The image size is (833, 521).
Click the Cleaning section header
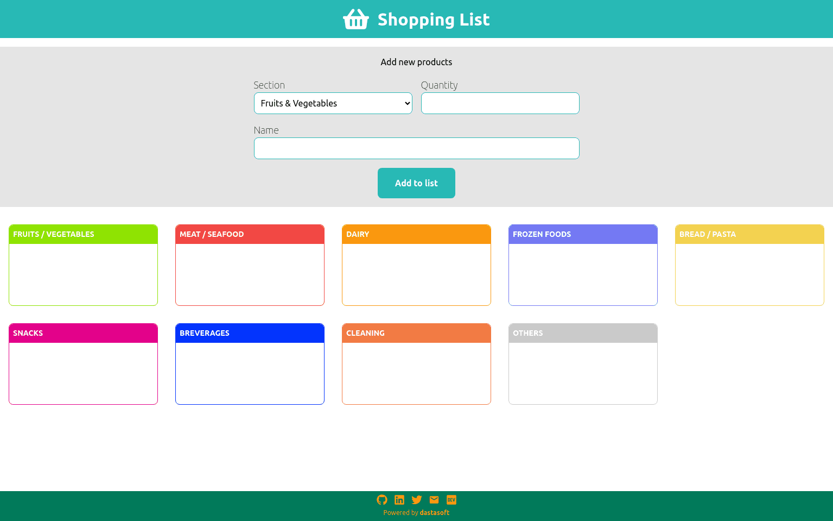(416, 333)
